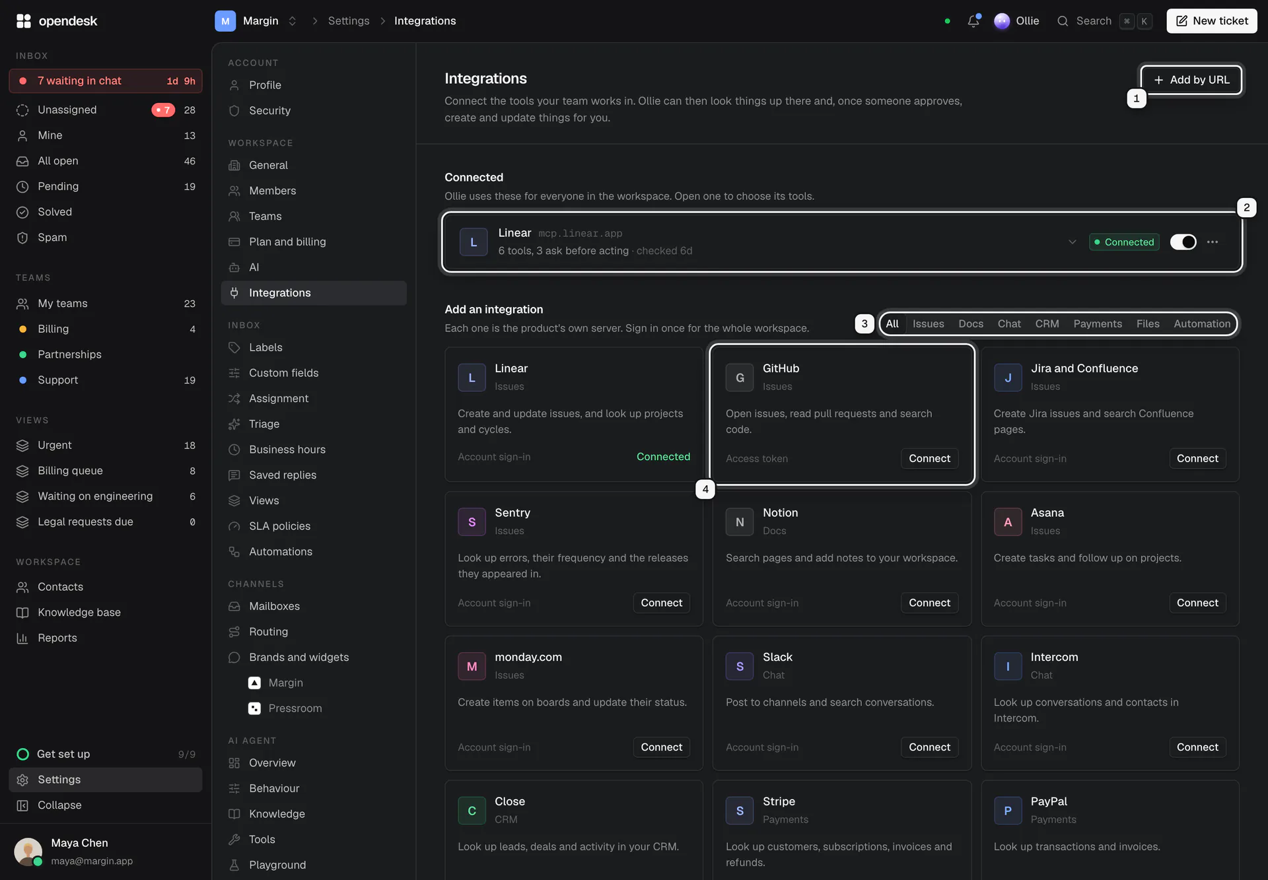Open Reports chart icon
Viewport: 1268px width, 880px height.
22,638
